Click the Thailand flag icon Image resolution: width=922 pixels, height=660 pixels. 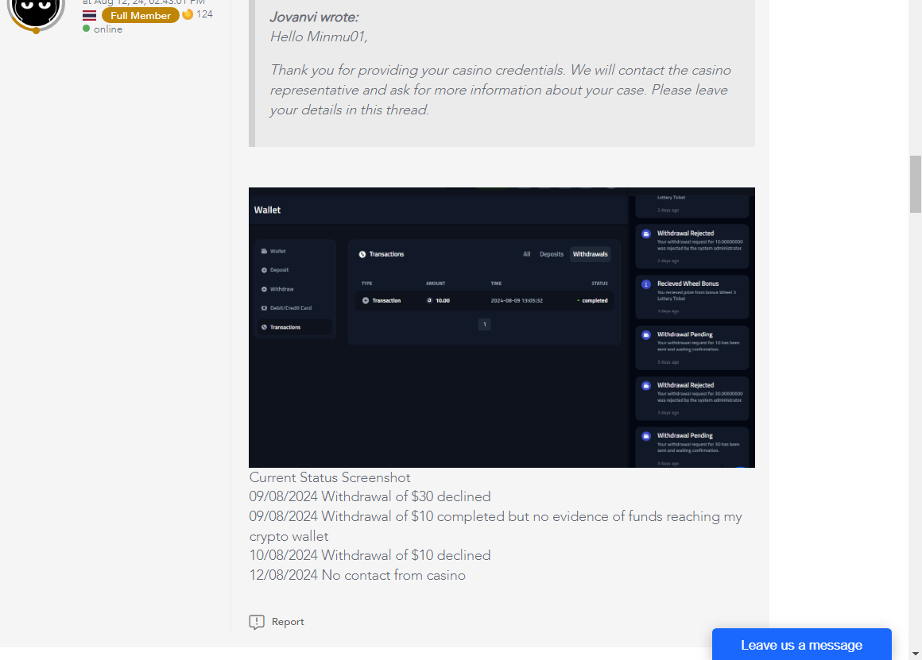90,16
